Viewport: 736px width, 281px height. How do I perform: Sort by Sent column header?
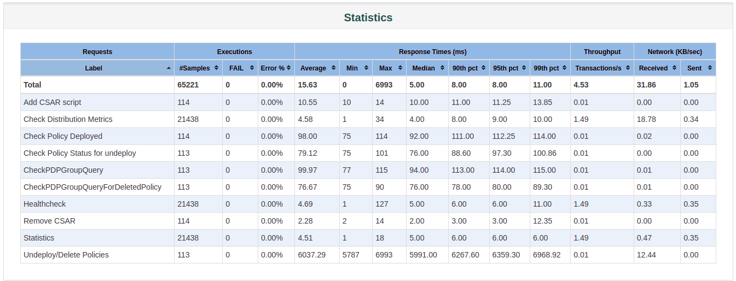[698, 68]
